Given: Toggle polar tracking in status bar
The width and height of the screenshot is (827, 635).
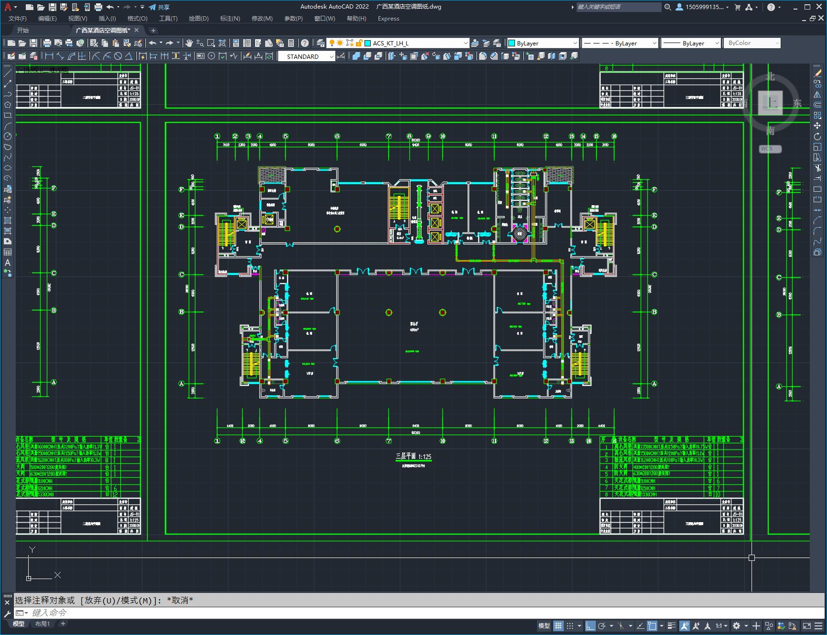Looking at the screenshot, I should pyautogui.click(x=602, y=625).
